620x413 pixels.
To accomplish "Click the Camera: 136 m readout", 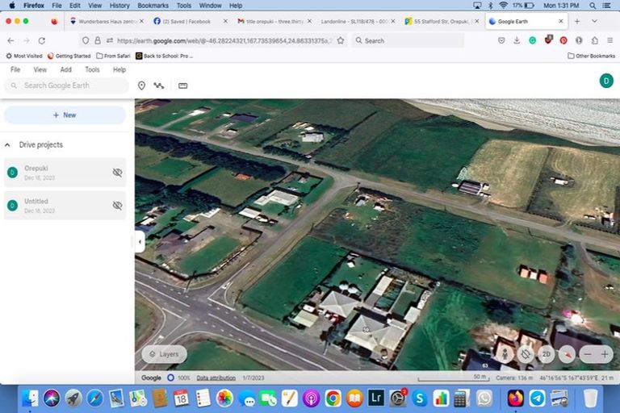I will [514, 378].
